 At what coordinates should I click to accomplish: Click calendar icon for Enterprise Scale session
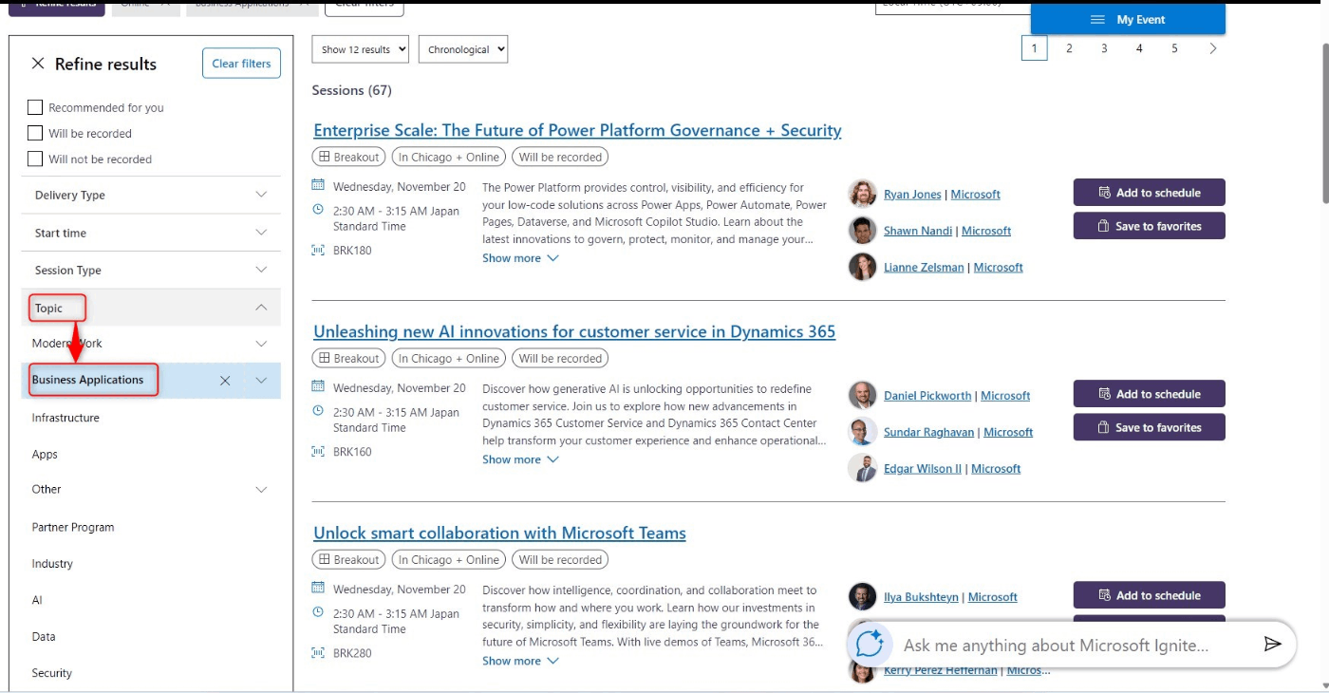point(318,185)
